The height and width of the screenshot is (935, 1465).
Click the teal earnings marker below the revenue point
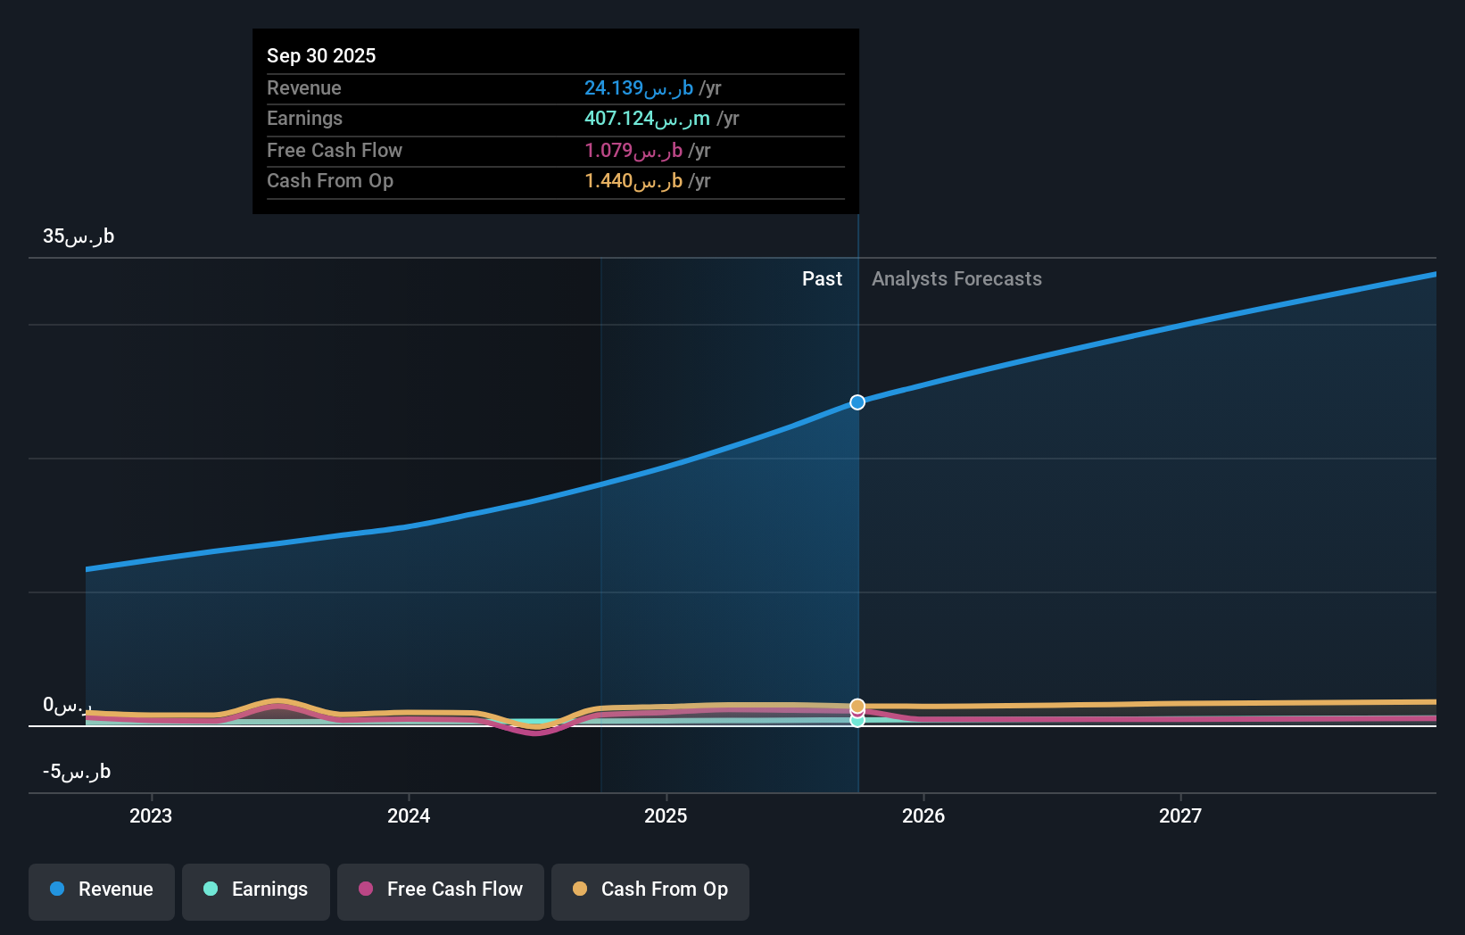pyautogui.click(x=857, y=720)
